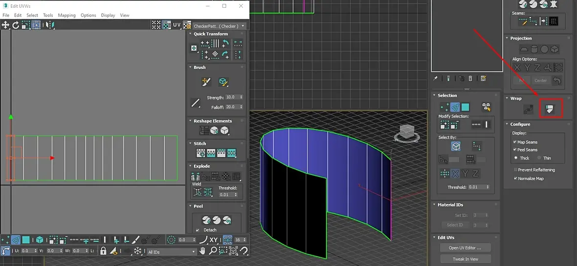Click the Unfold Strip from Loop icon
The width and height of the screenshot is (577, 266).
coord(549,109)
